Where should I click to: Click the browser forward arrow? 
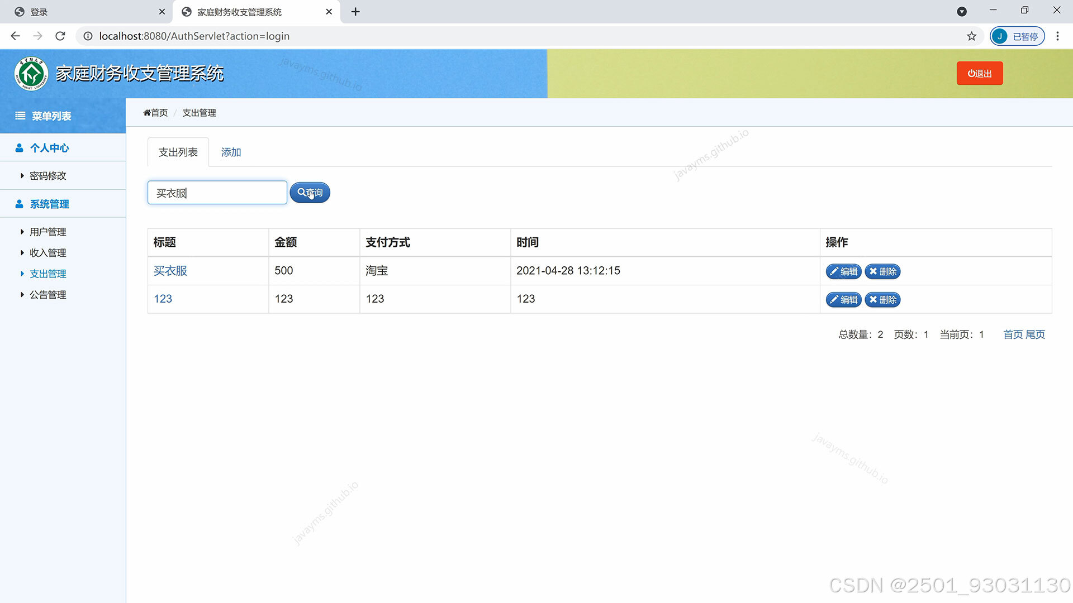[37, 36]
